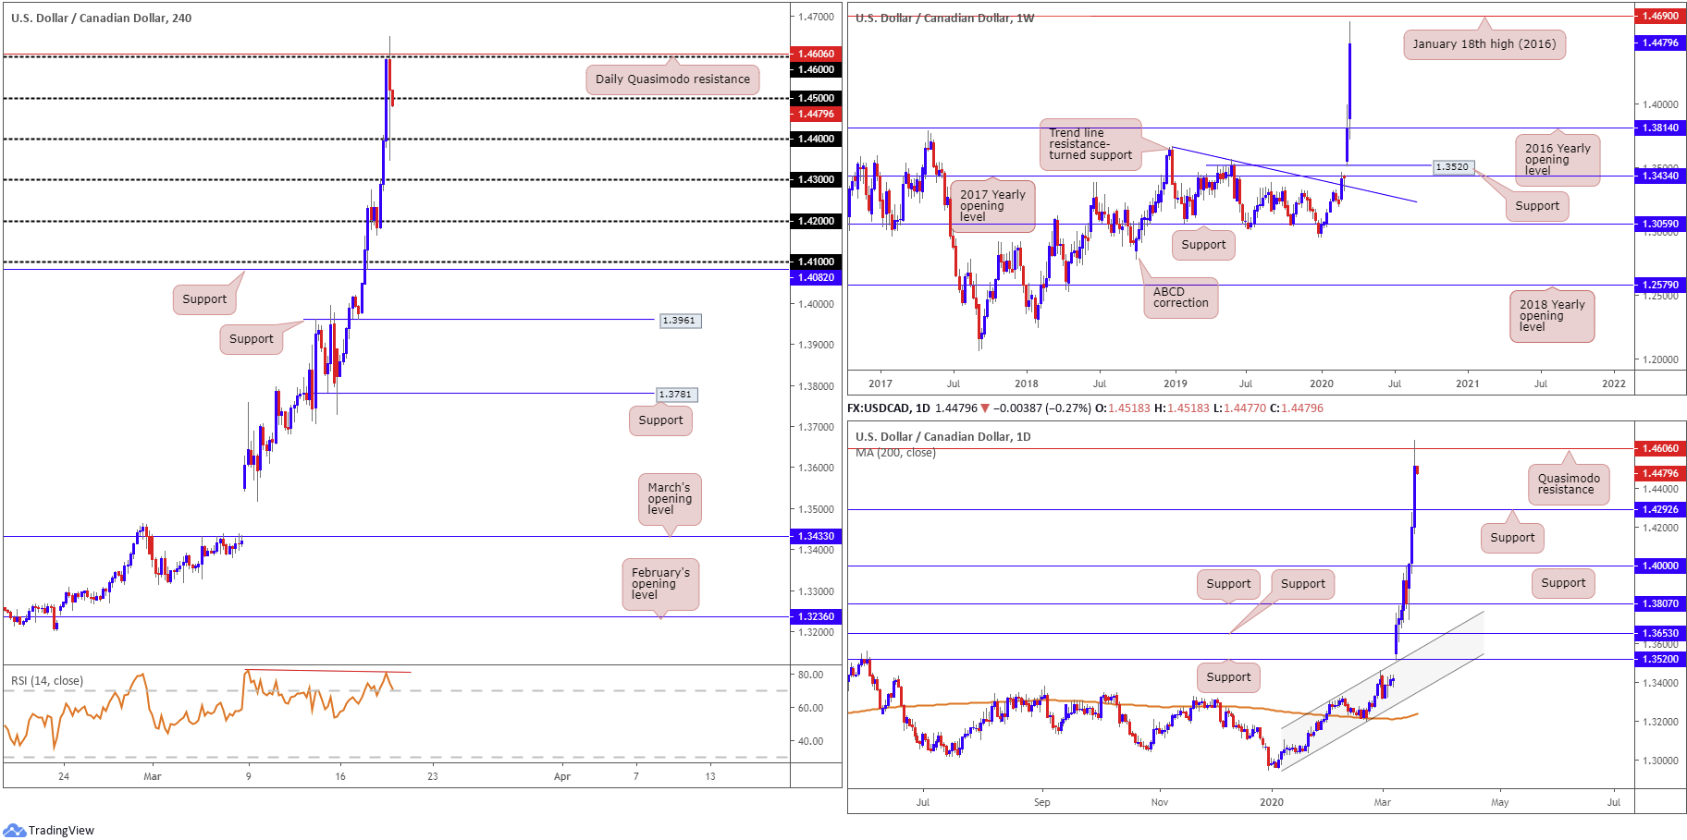Image resolution: width=1687 pixels, height=840 pixels.
Task: Click the blue 1.30590 price tag
Action: (1660, 224)
